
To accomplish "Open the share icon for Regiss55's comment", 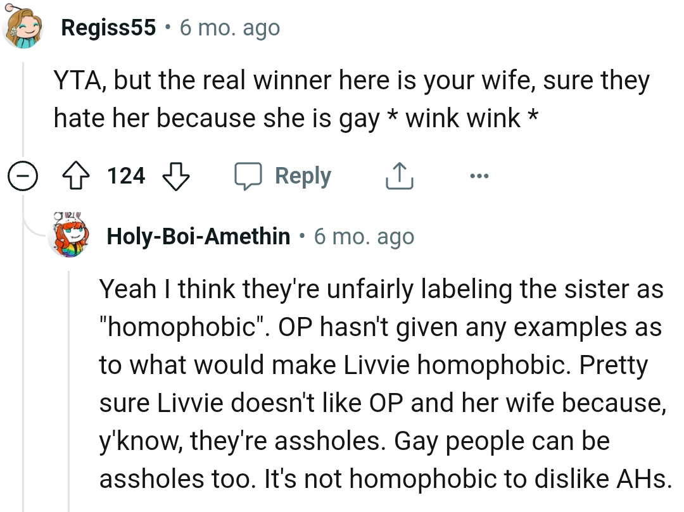I will [x=398, y=176].
